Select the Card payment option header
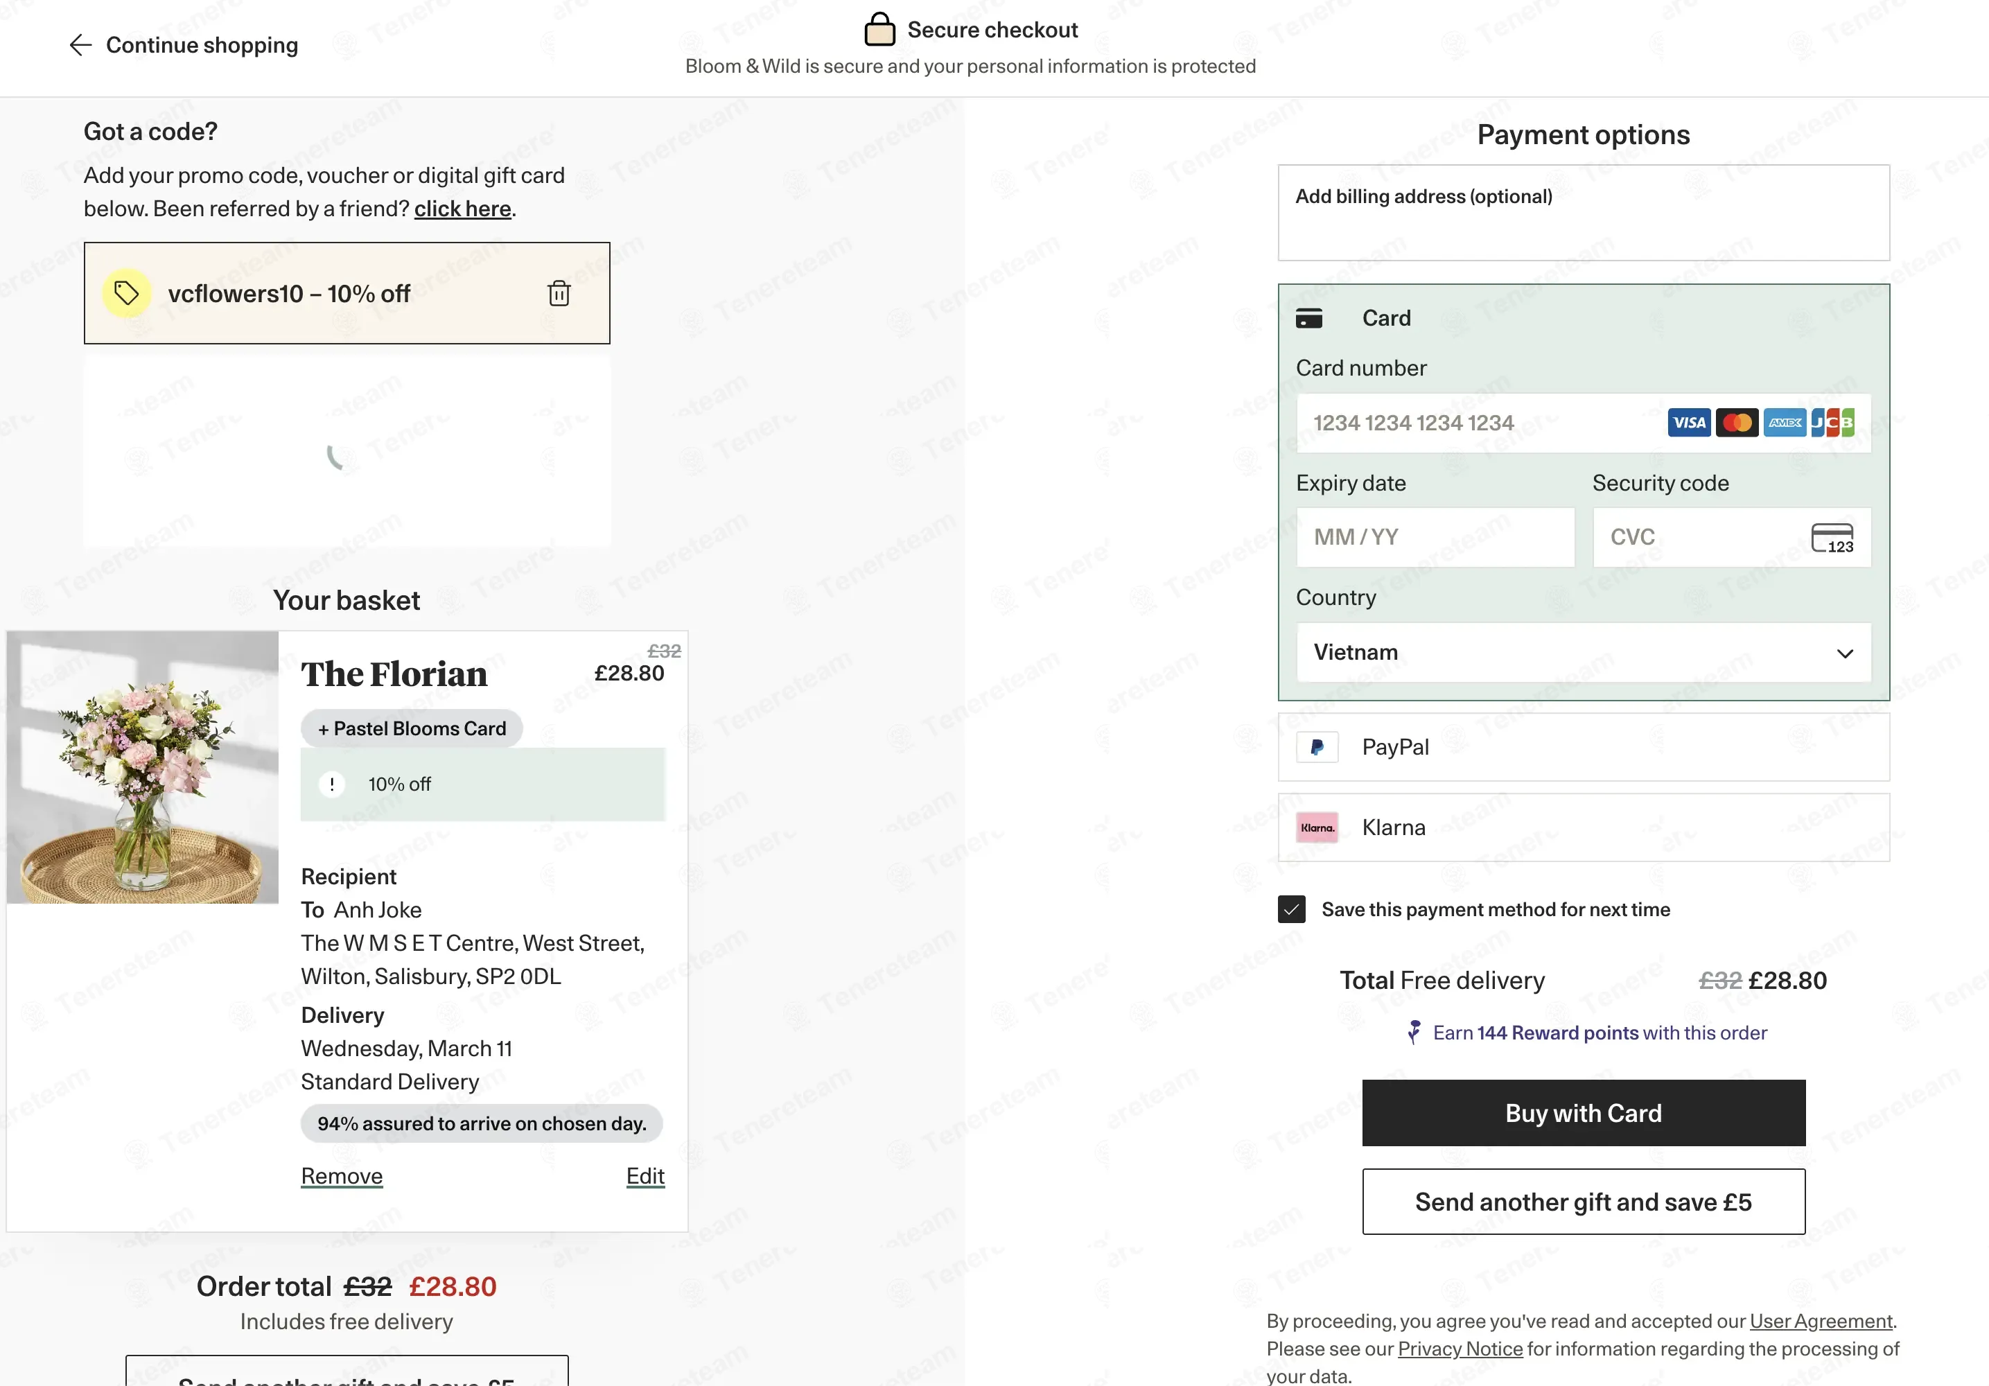Image resolution: width=1989 pixels, height=1386 pixels. [x=1583, y=318]
